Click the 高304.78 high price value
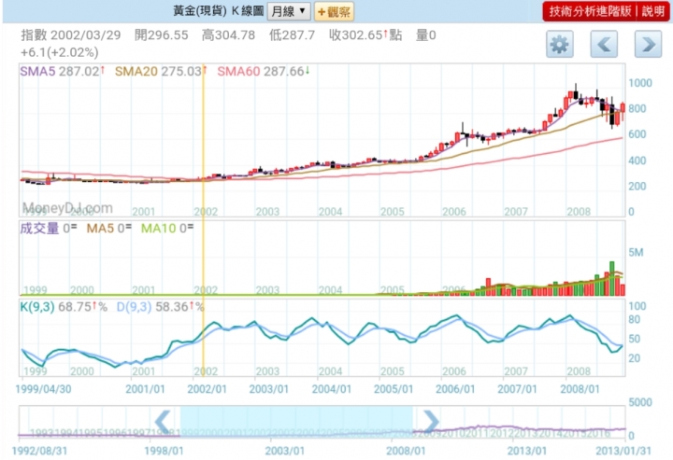Image resolution: width=673 pixels, height=460 pixels. (x=229, y=35)
